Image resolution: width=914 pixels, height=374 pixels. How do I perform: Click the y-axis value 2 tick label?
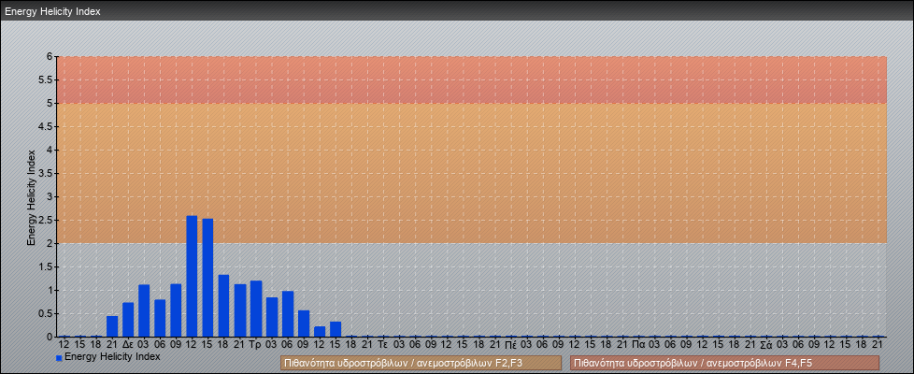pyautogui.click(x=50, y=243)
